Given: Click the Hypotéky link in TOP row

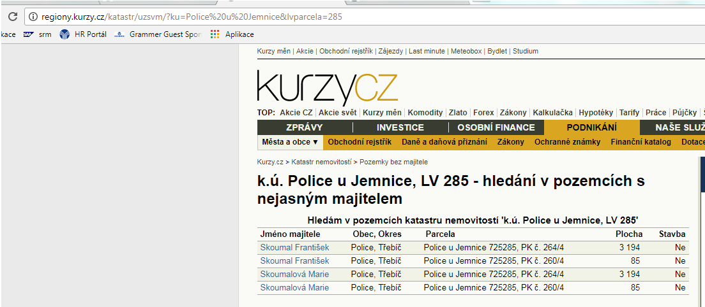Looking at the screenshot, I should [596, 112].
